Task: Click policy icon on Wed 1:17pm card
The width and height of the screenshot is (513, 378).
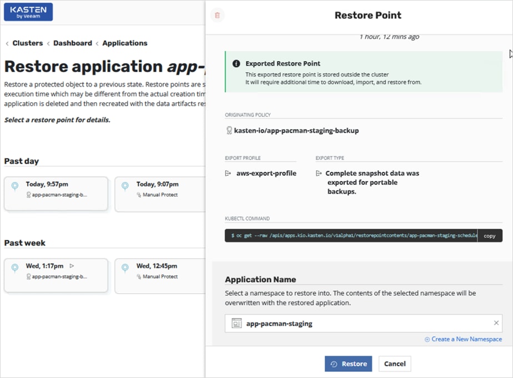Action: (28, 276)
